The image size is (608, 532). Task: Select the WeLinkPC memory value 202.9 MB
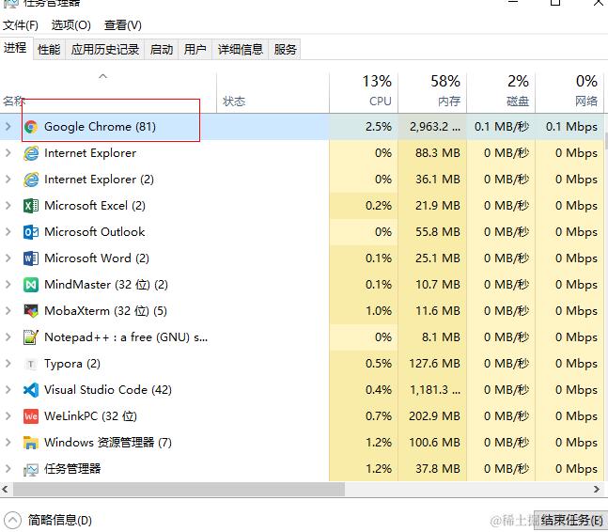tap(434, 416)
